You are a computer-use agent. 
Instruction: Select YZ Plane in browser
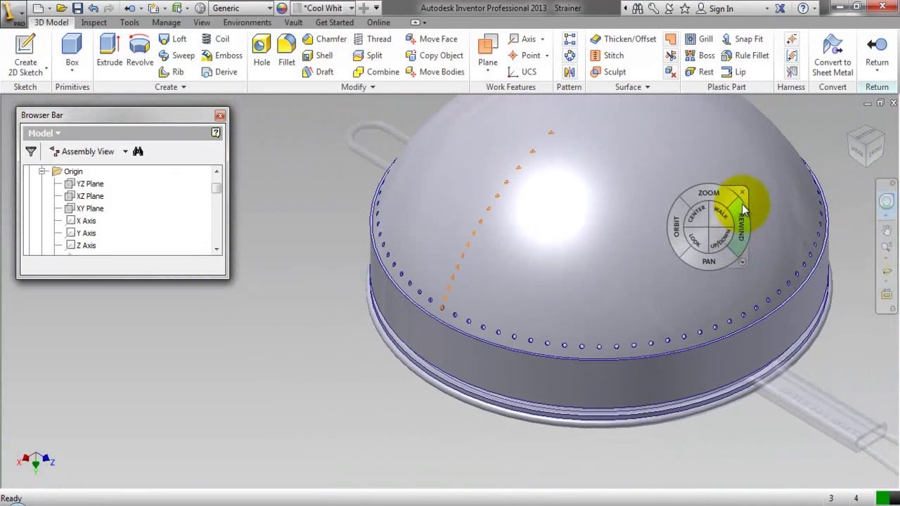click(84, 184)
